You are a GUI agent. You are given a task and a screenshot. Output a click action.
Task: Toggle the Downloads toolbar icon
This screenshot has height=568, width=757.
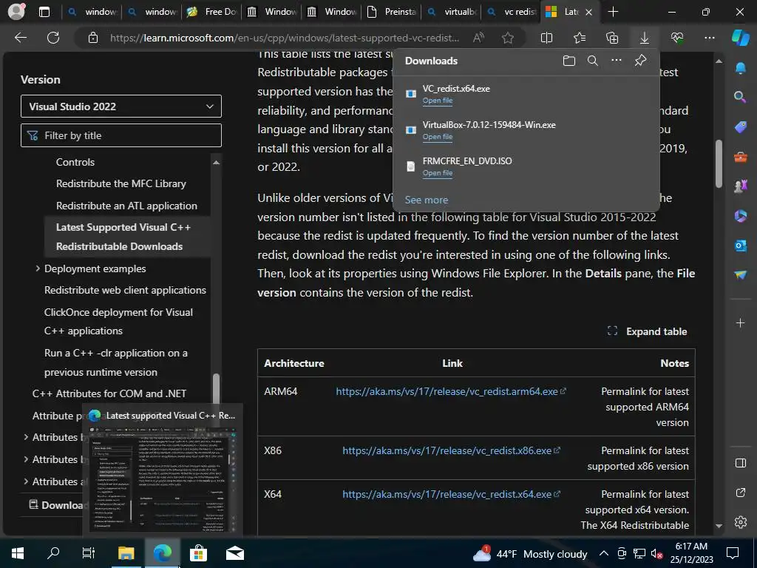point(644,38)
